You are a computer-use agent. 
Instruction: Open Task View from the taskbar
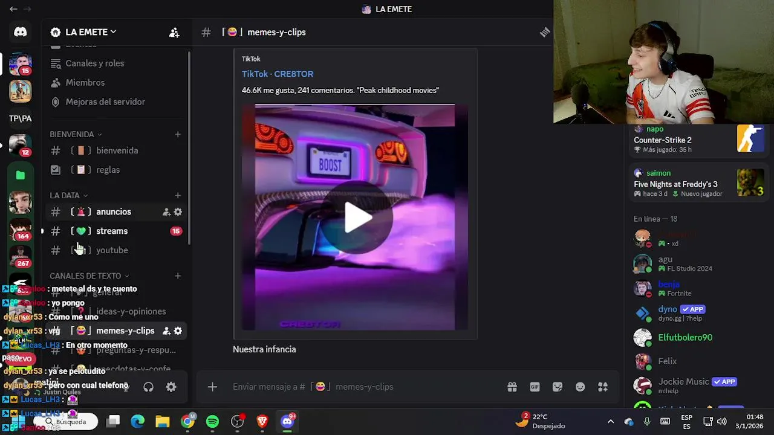coord(113,421)
